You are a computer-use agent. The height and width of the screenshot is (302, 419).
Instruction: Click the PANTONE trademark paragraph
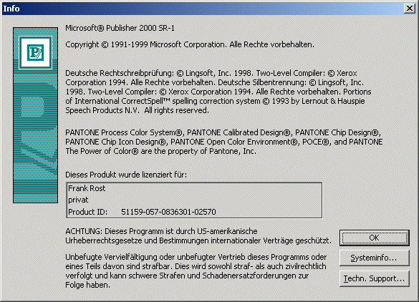point(224,142)
